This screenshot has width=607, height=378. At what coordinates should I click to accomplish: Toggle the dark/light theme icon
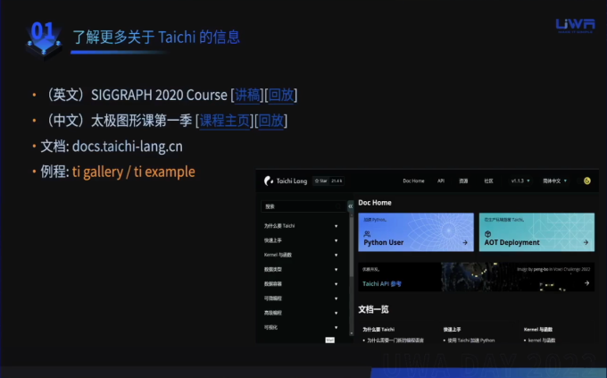(586, 181)
